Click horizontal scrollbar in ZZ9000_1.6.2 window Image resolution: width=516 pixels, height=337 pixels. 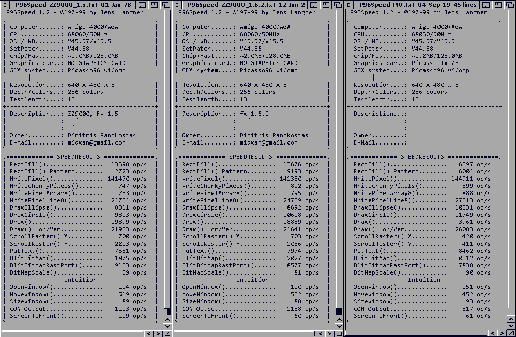click(243, 333)
